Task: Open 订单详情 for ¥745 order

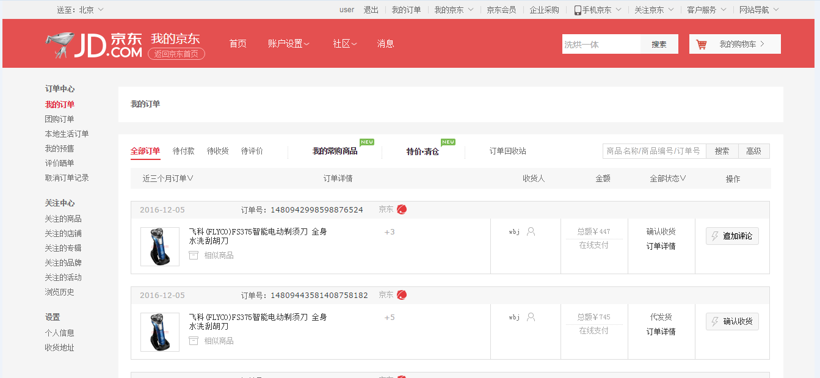Action: tap(661, 332)
